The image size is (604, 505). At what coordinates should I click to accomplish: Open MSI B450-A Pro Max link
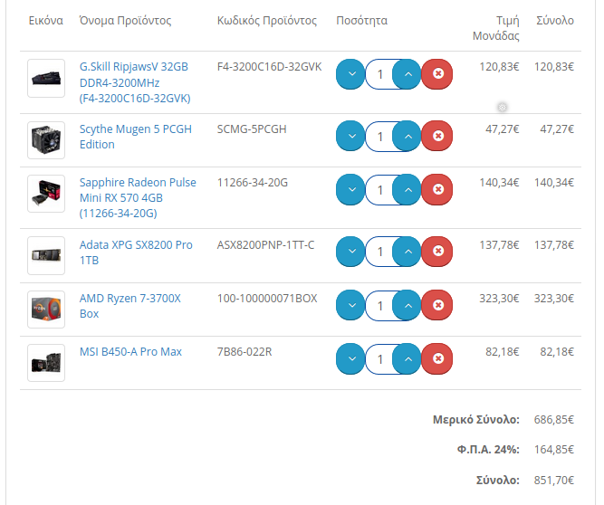(x=130, y=352)
